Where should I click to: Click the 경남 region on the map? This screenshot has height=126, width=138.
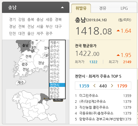(x=41, y=63)
